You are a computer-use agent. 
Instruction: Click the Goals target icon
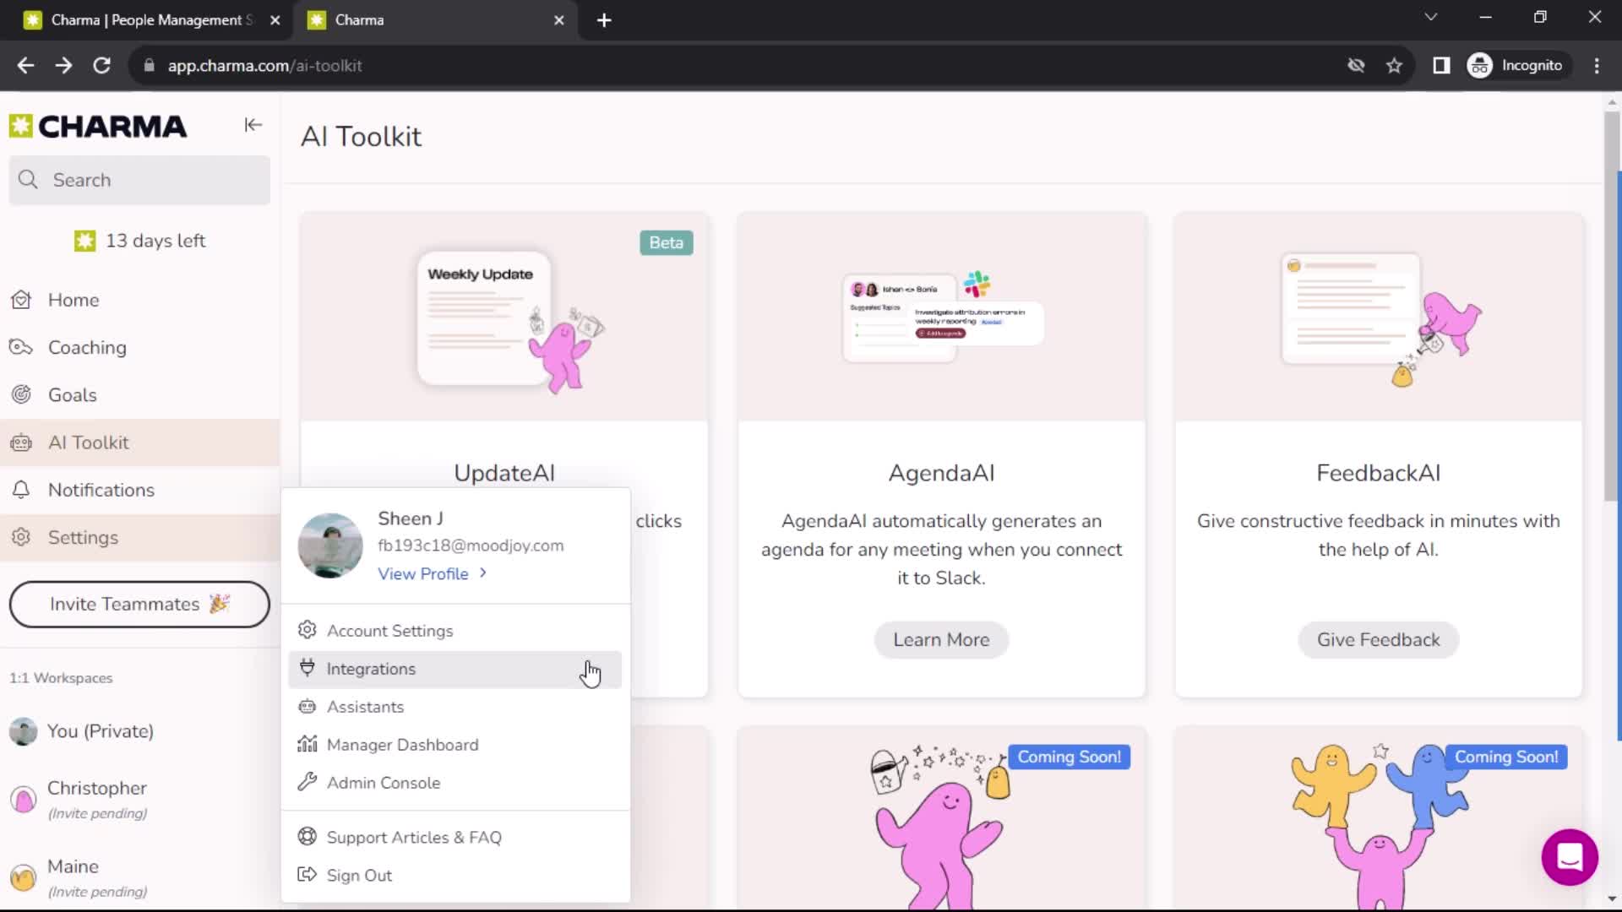pyautogui.click(x=21, y=394)
